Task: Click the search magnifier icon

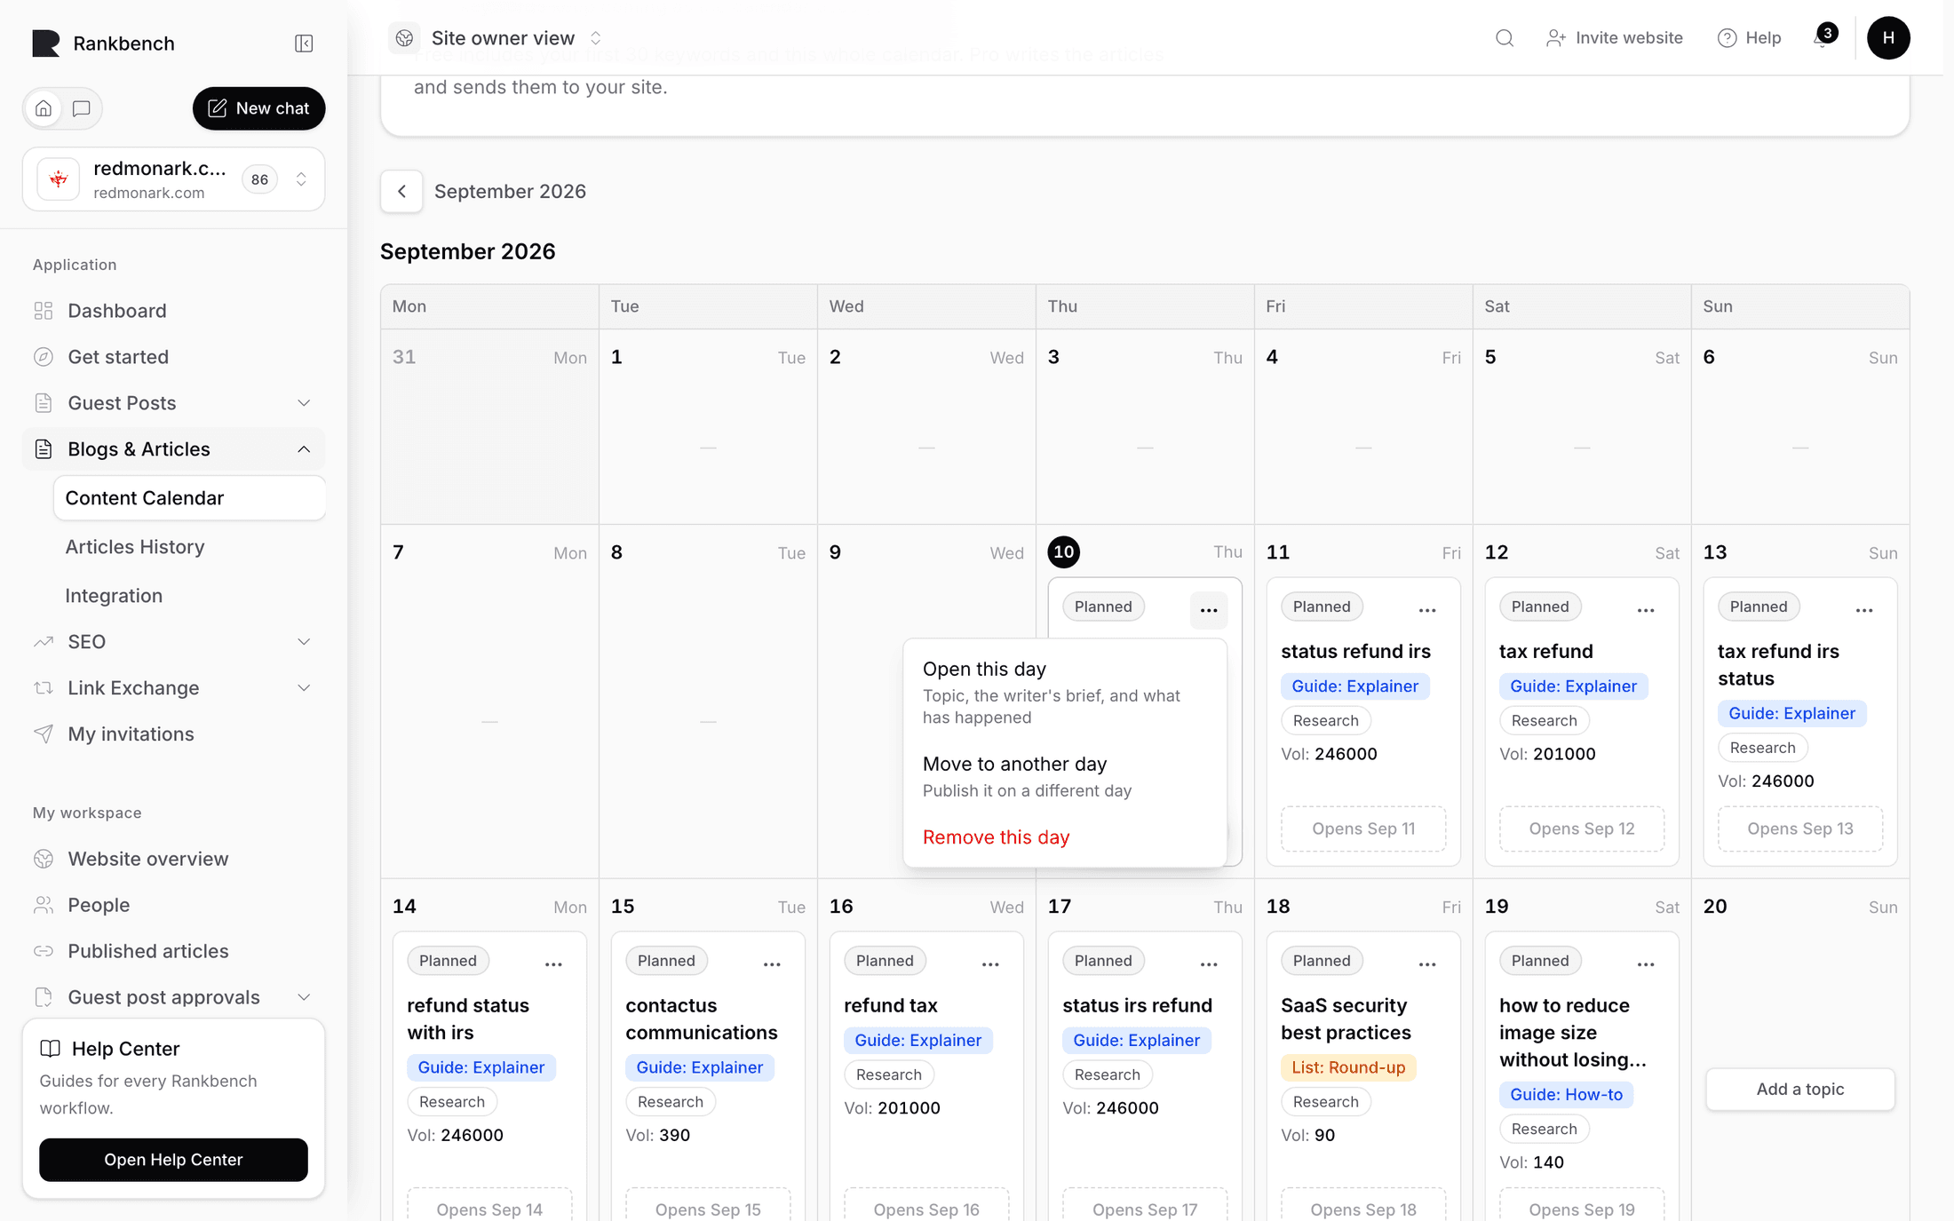Action: (x=1504, y=38)
